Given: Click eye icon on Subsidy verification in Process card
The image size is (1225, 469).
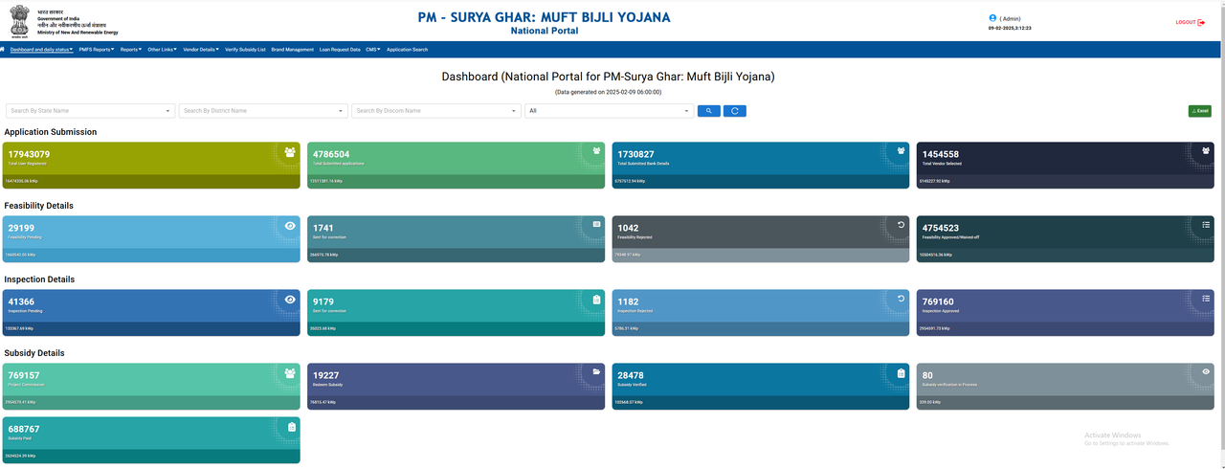Looking at the screenshot, I should click(x=1206, y=371).
